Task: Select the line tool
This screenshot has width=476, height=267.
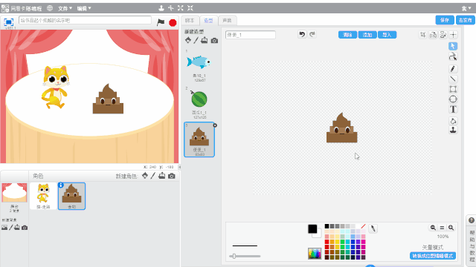Action: pyautogui.click(x=453, y=79)
